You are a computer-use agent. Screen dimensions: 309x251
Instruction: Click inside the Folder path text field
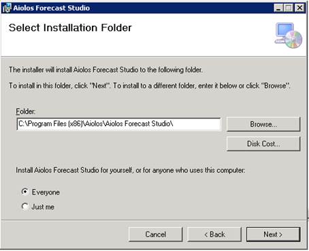[x=118, y=124]
